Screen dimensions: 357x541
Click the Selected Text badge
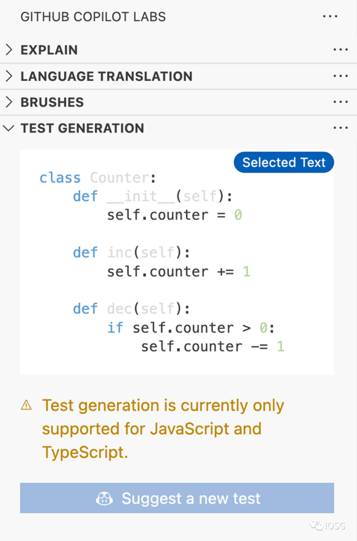tap(284, 162)
